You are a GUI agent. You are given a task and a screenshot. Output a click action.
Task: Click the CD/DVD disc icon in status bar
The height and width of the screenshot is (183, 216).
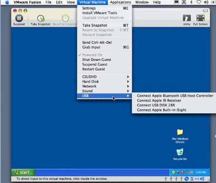click(186, 179)
